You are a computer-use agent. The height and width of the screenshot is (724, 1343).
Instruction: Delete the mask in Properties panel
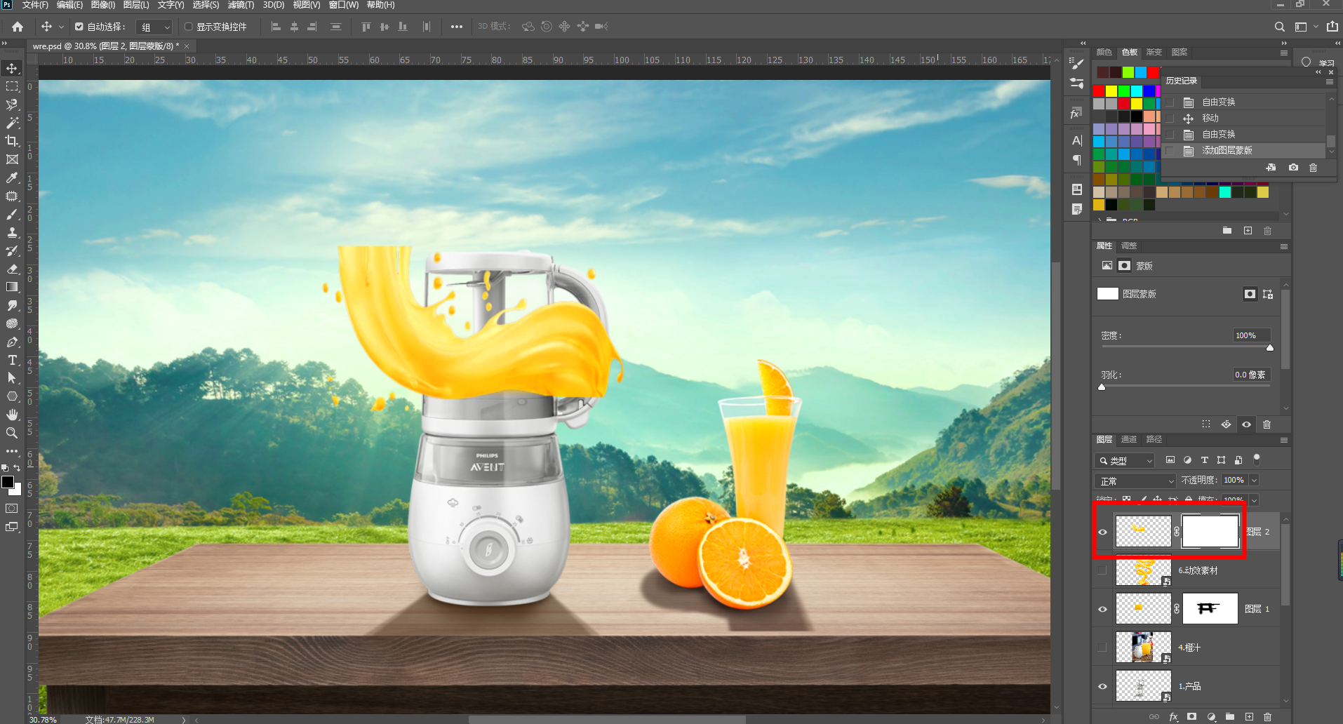1267,424
